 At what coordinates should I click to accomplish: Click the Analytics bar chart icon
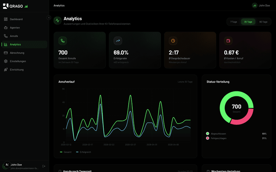coord(6,44)
